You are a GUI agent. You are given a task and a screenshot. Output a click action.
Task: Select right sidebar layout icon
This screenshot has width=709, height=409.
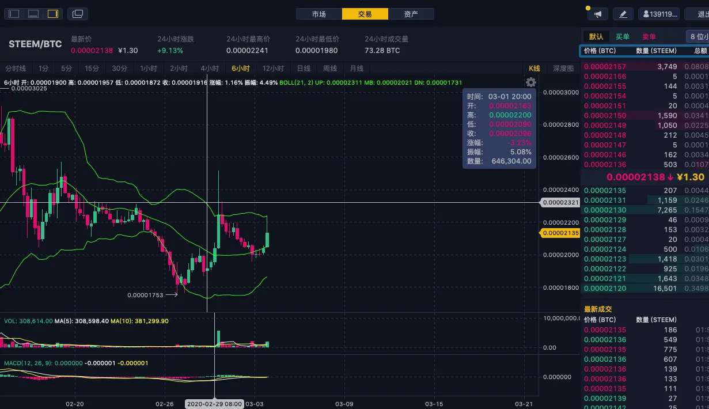click(x=53, y=14)
